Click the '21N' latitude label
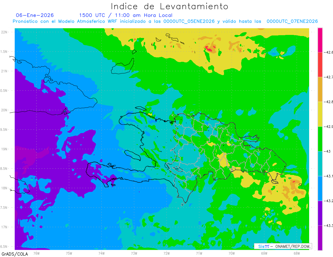Screen dimensions: 333x257 pos(5,71)
